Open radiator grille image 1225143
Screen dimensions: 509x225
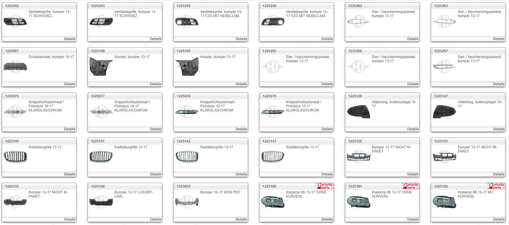click(273, 157)
